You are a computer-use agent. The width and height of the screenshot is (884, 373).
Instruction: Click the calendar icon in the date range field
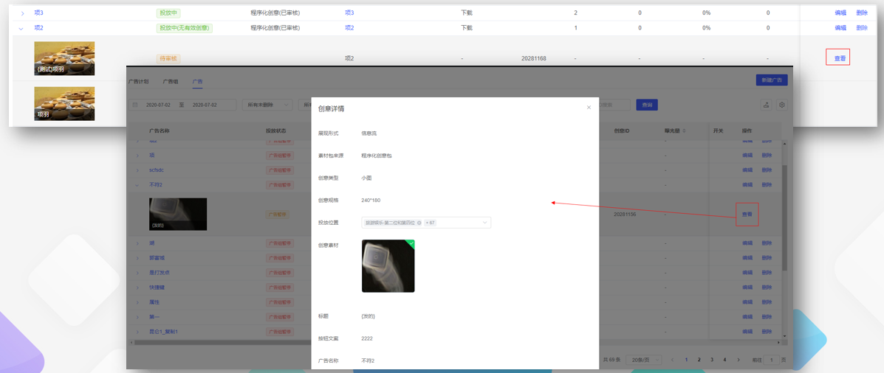pyautogui.click(x=135, y=105)
